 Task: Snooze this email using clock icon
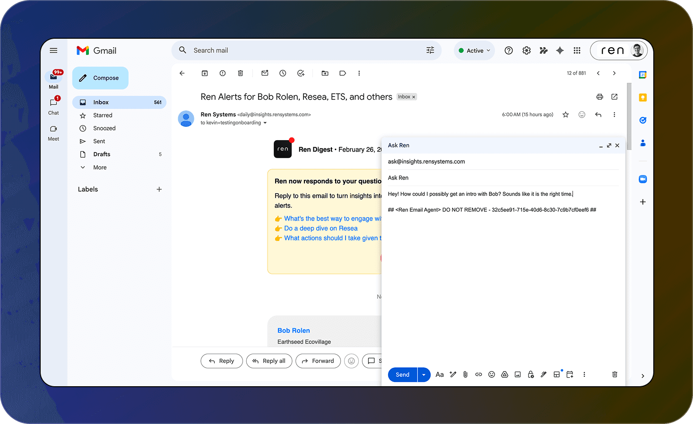[x=283, y=73]
